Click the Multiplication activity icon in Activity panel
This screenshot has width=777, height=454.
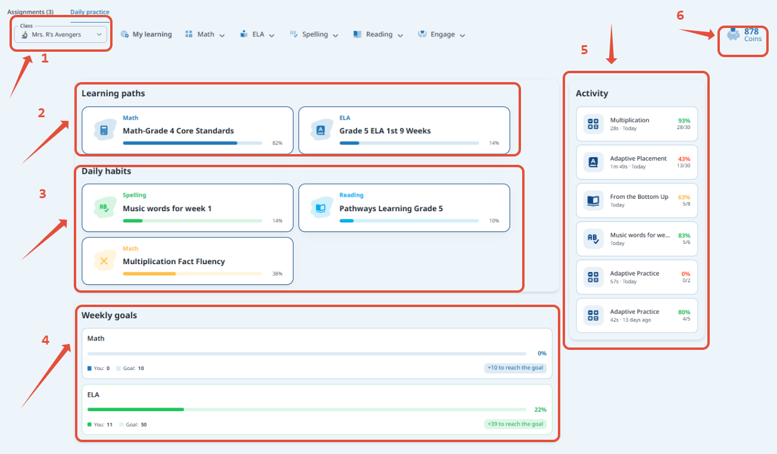[593, 124]
